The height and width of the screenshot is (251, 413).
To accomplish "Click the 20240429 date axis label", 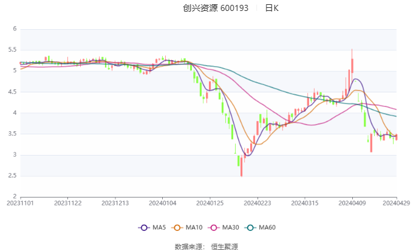I will (397, 203).
